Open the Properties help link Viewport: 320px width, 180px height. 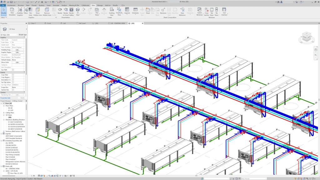(x=5, y=98)
